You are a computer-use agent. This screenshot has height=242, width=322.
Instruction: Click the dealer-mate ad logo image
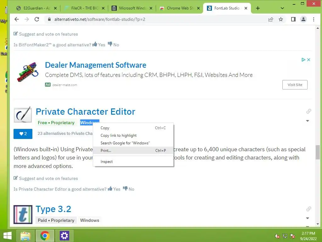[28, 72]
